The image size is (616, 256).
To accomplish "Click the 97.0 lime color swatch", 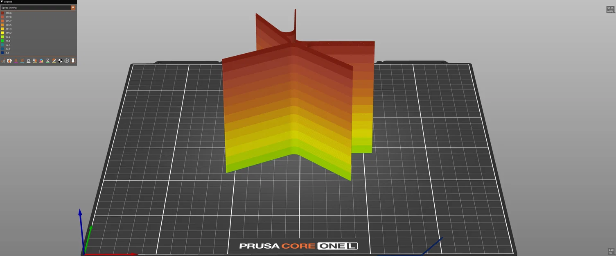I will 2,37.
